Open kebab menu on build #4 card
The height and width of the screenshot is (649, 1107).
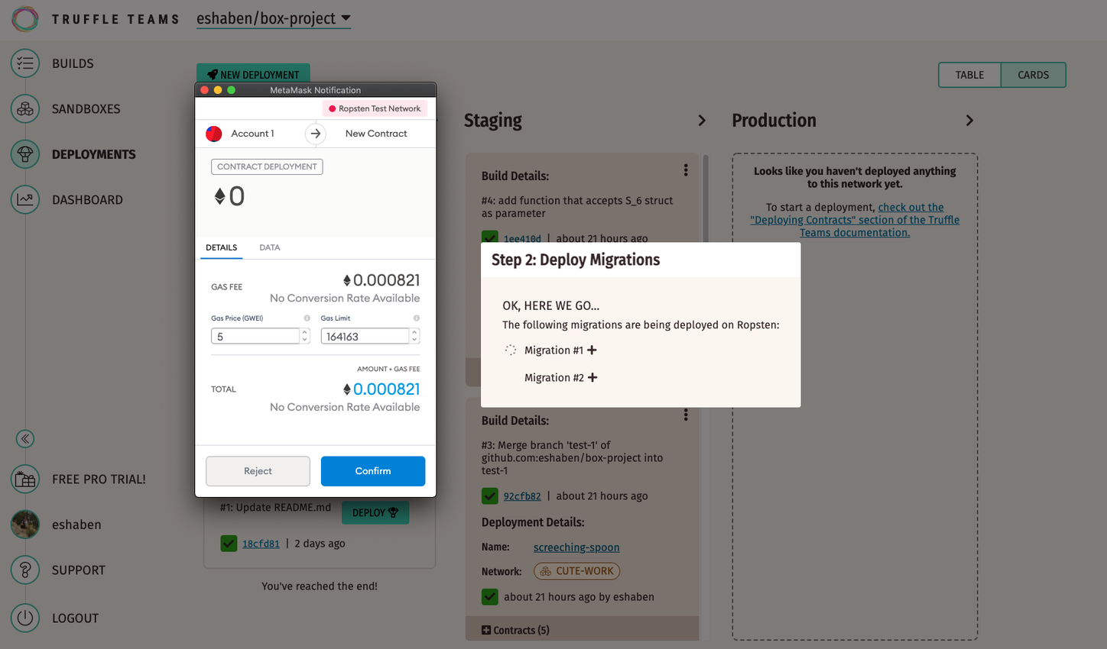click(x=686, y=170)
